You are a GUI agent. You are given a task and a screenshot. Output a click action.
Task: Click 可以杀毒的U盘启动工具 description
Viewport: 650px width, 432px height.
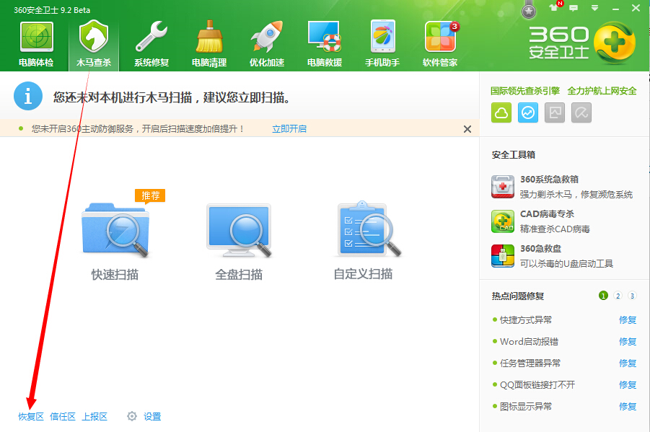(566, 264)
